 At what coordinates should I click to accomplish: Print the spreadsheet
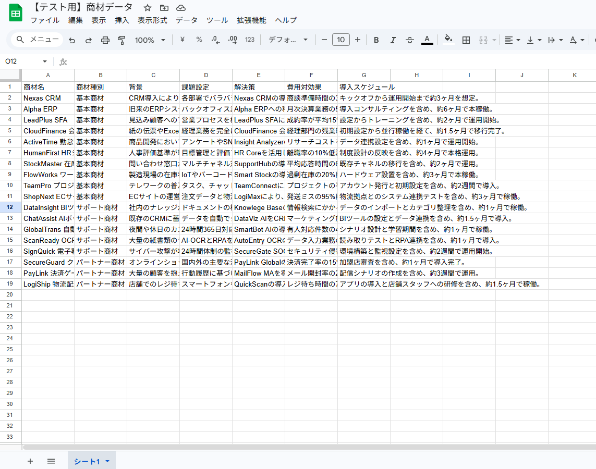[105, 40]
